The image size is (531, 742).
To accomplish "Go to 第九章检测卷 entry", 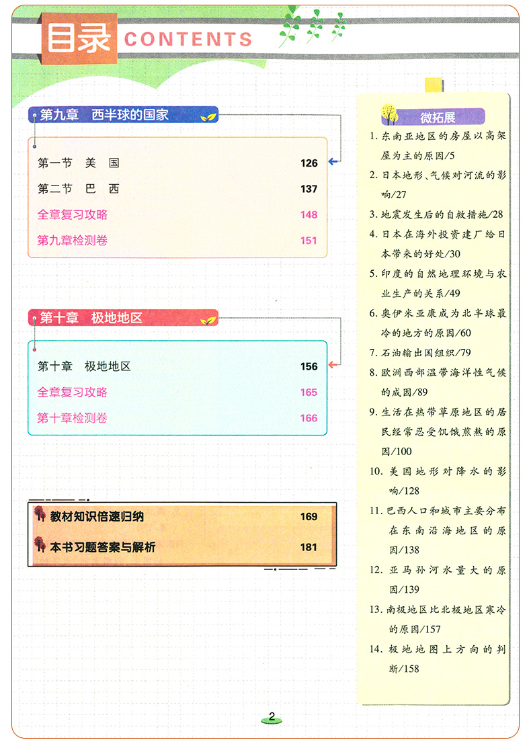I will click(73, 241).
